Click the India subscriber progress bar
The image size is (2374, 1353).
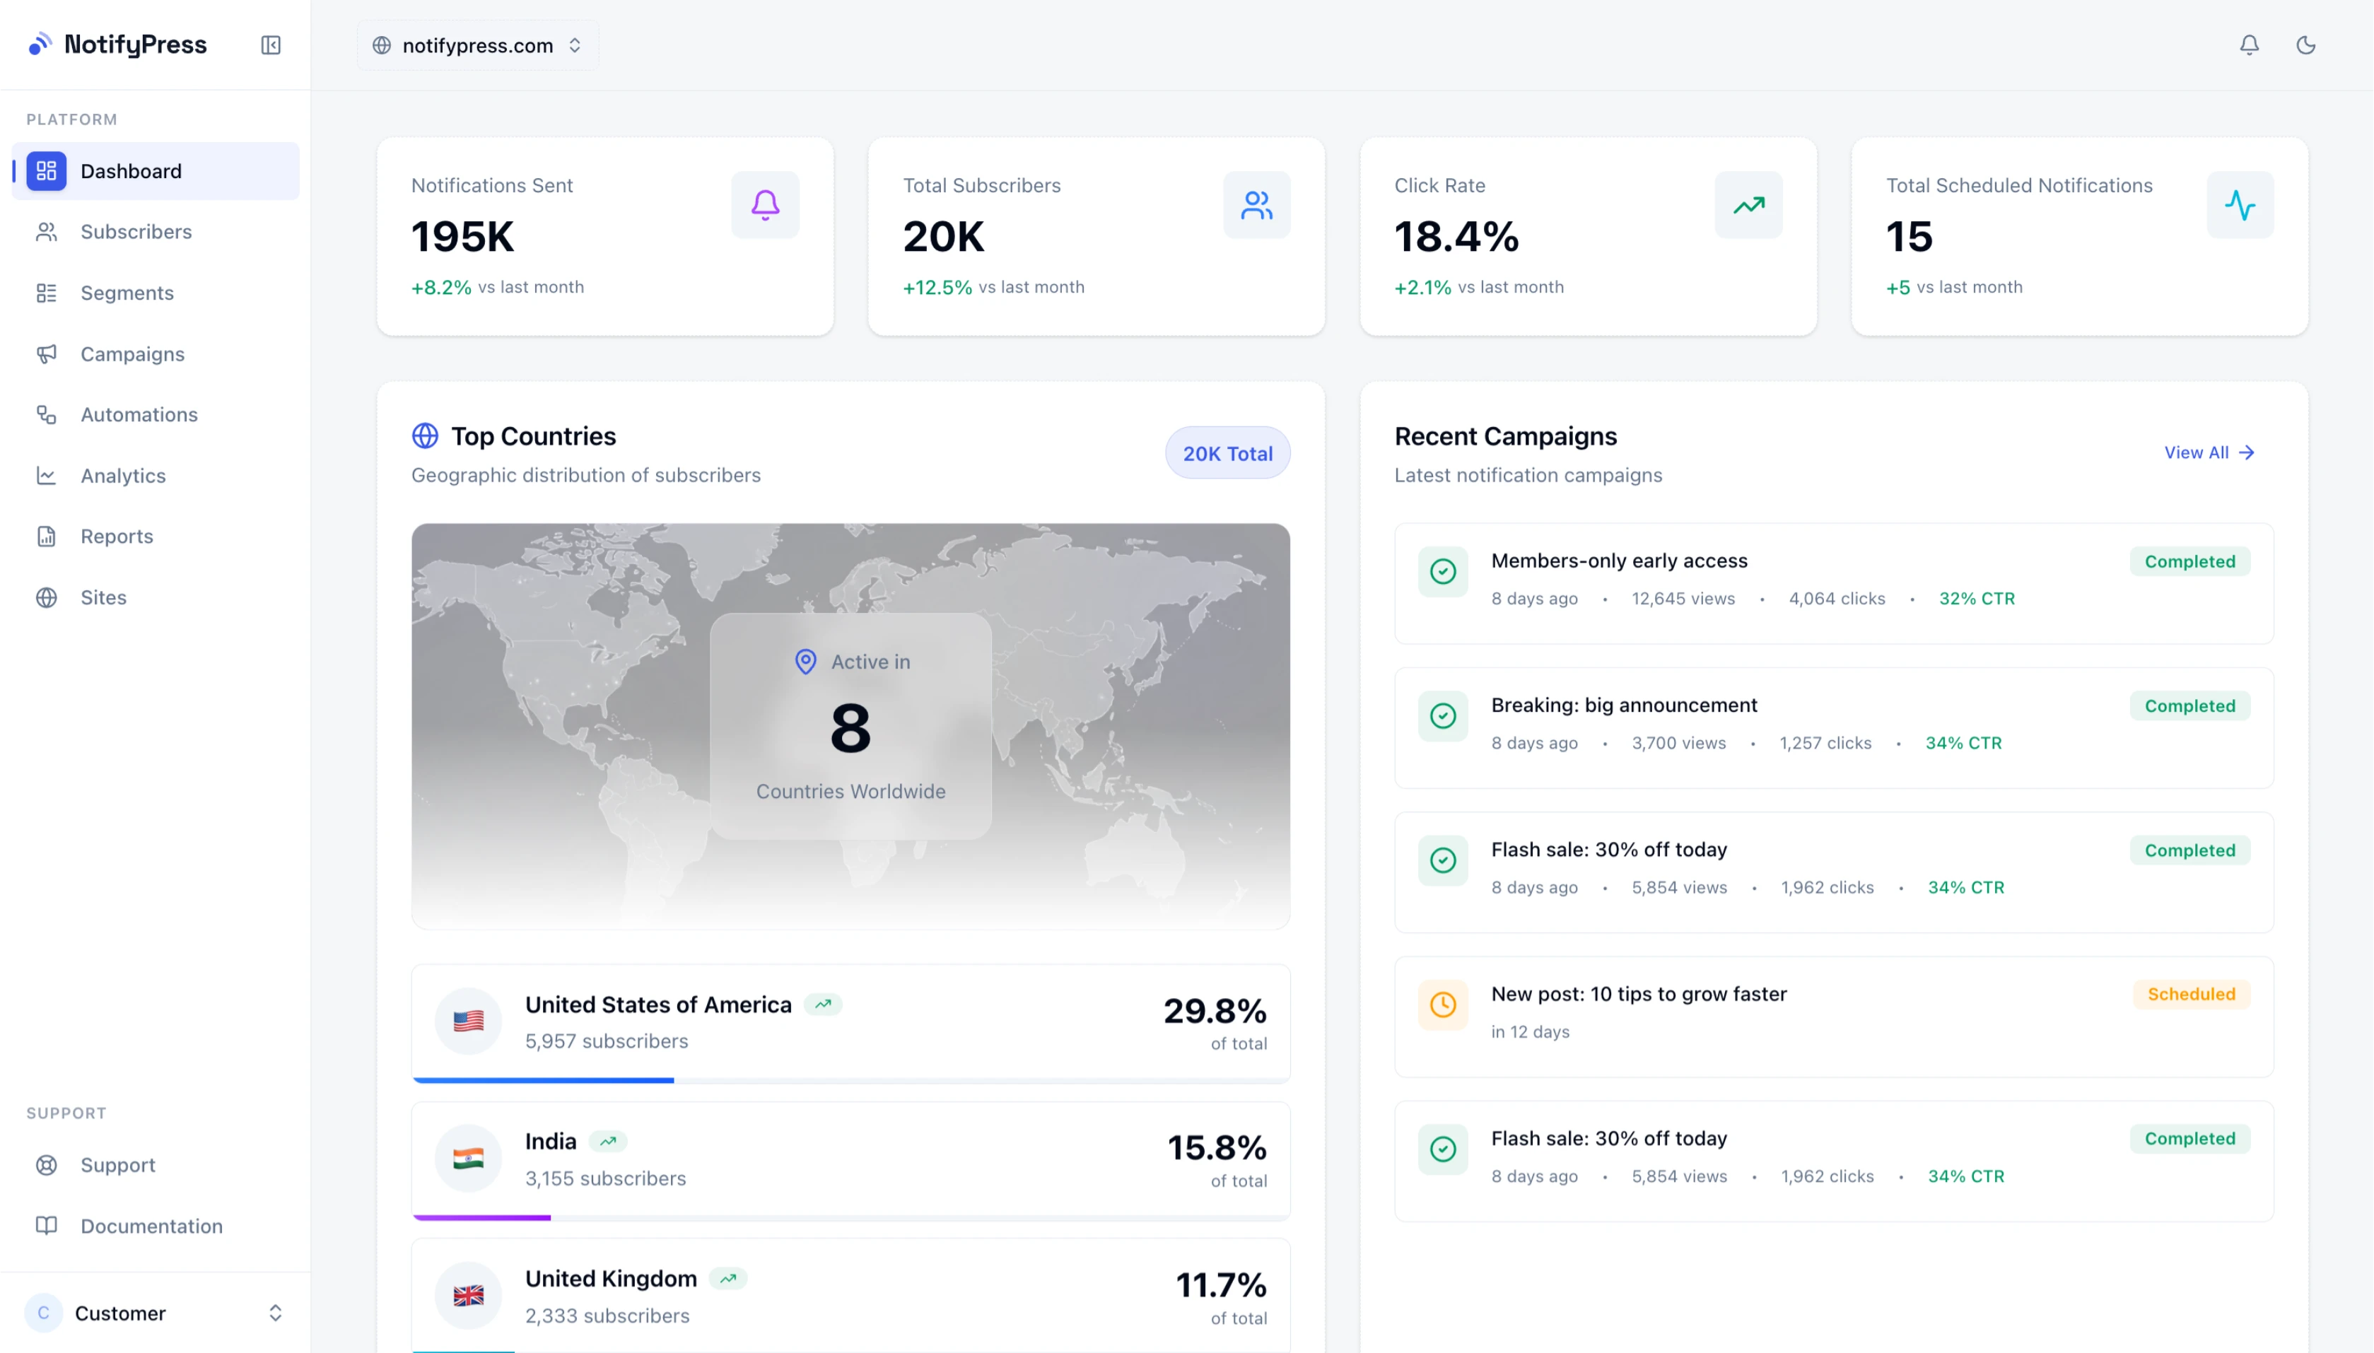point(850,1217)
